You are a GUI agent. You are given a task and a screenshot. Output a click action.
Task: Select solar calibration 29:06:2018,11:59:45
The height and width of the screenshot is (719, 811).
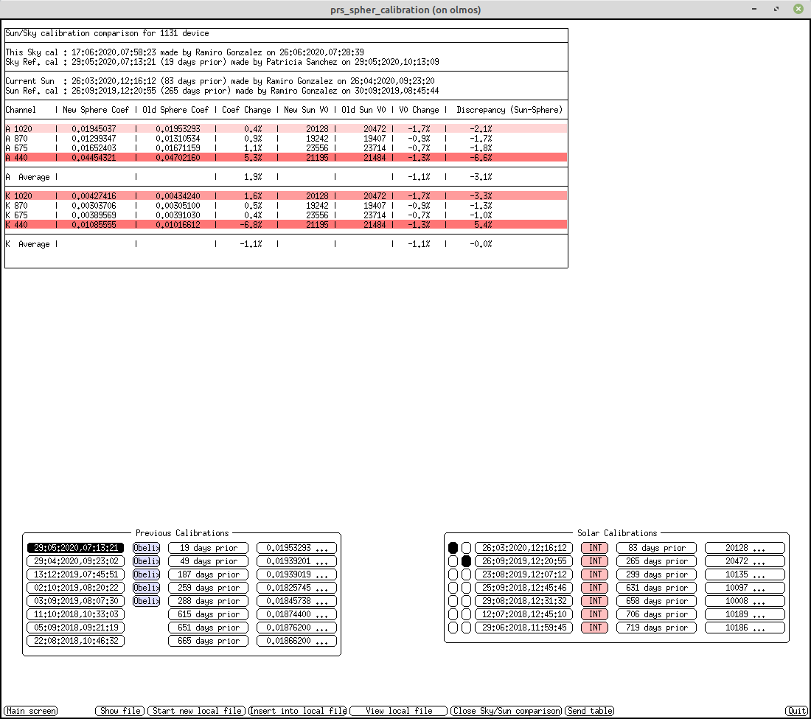pos(524,628)
